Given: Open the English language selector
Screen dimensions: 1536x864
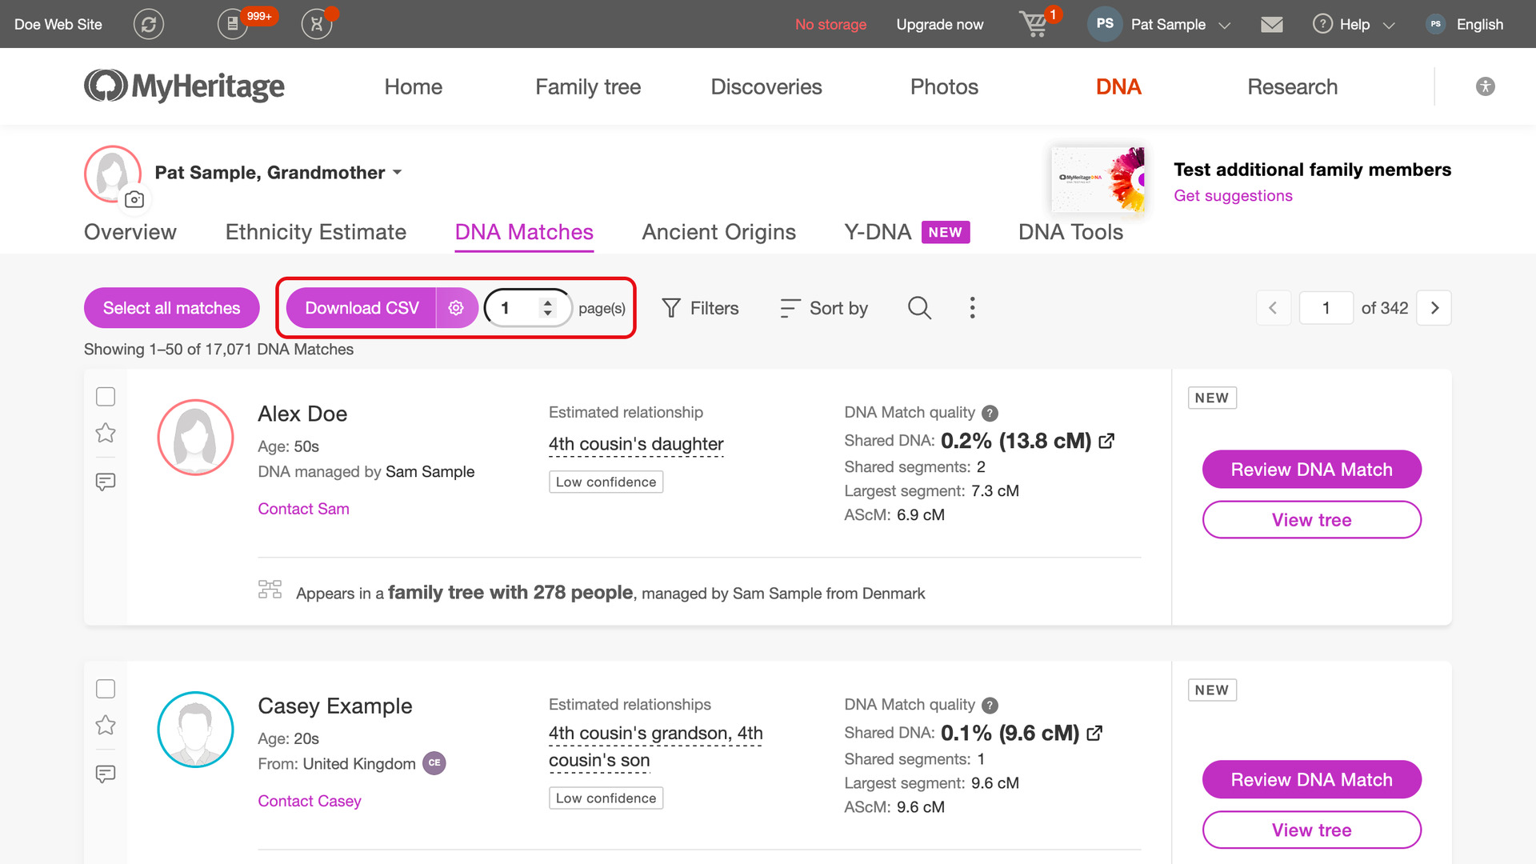Looking at the screenshot, I should pos(1466,24).
